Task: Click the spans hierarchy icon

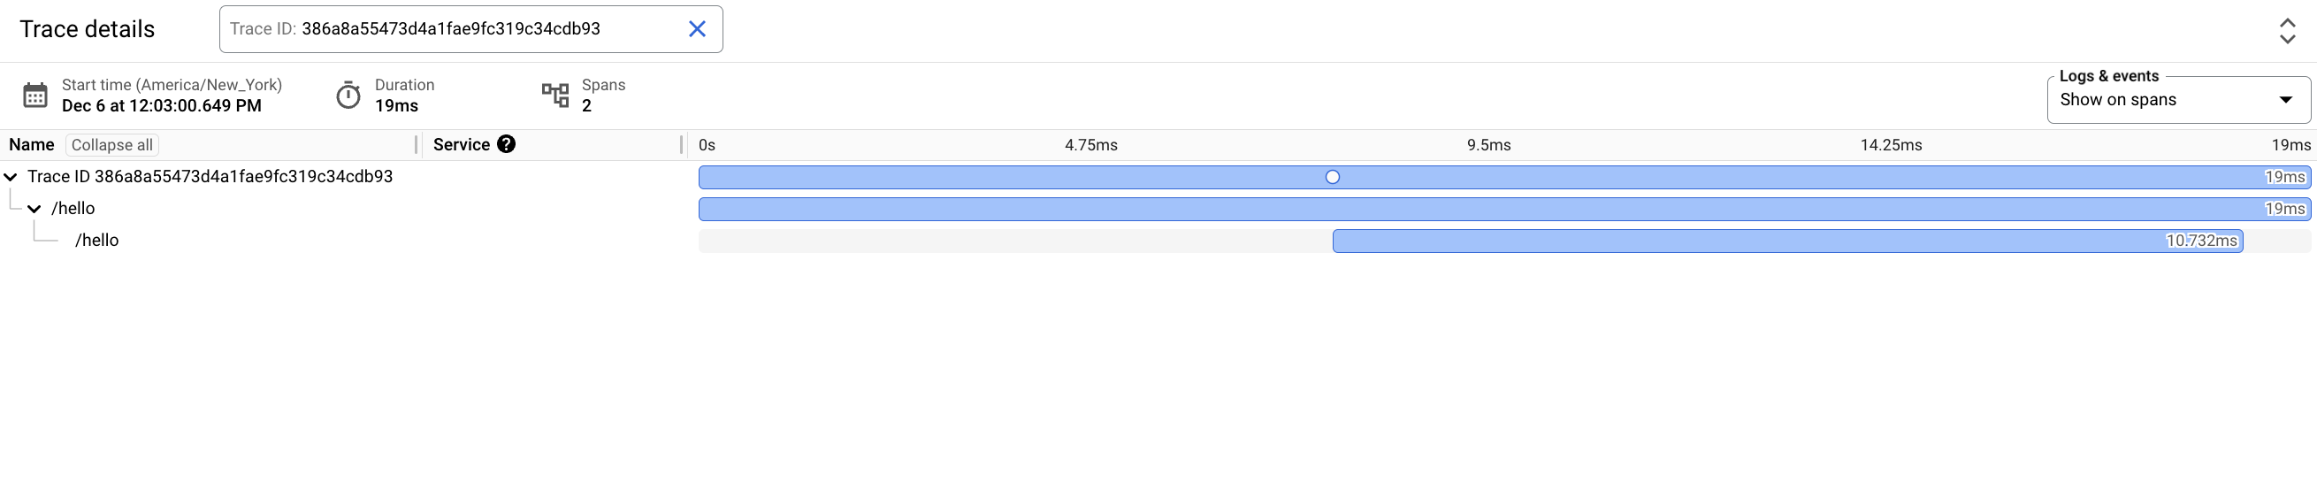Action: 555,95
